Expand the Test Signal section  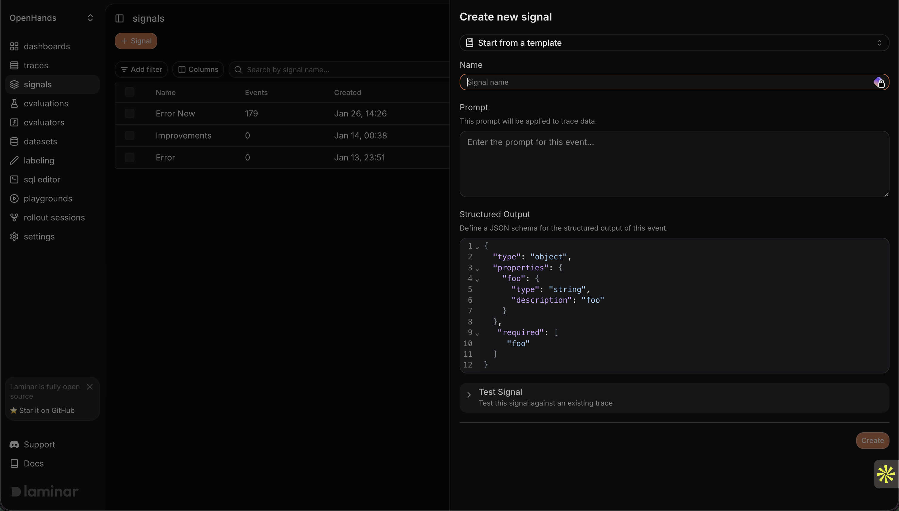coord(469,395)
